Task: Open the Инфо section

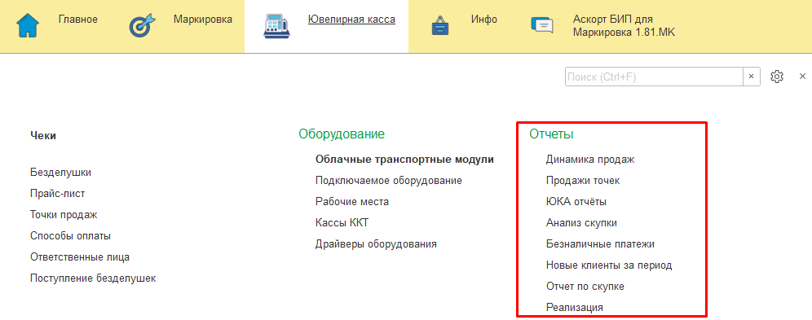Action: click(484, 20)
